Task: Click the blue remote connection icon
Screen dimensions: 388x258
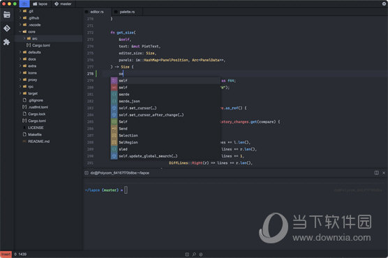Action: [24, 3]
